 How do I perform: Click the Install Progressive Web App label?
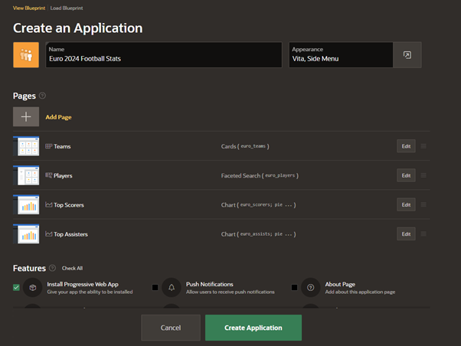pos(83,284)
